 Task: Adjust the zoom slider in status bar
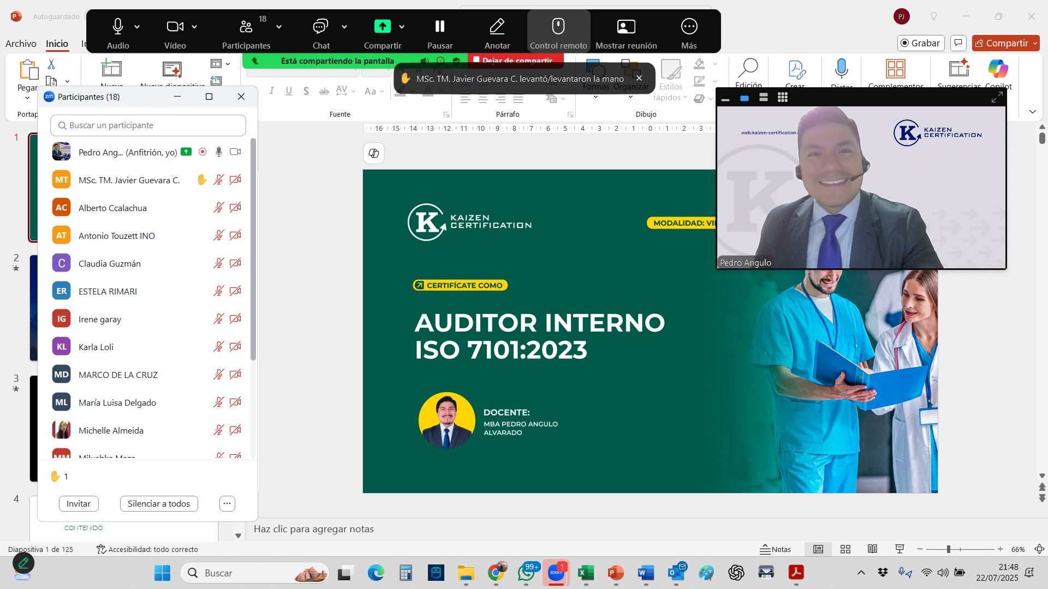pyautogui.click(x=949, y=549)
